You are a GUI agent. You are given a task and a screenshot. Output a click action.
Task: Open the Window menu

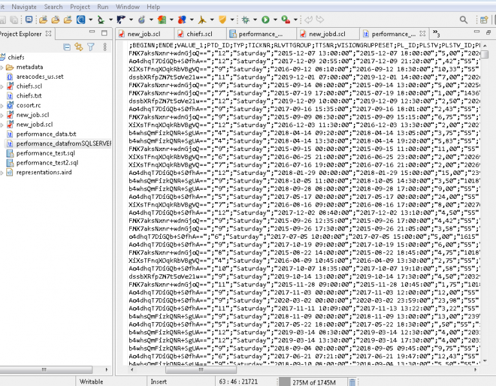point(127,6)
